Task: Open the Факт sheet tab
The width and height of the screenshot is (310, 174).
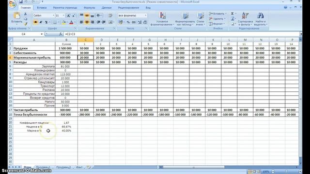Action: [x=79, y=167]
